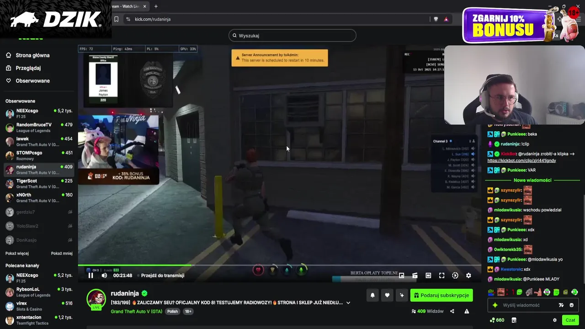Close the Watch Live browser tab
This screenshot has height=329, width=585.
click(145, 6)
